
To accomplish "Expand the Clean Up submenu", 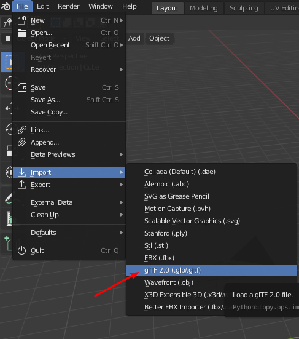I will point(69,215).
